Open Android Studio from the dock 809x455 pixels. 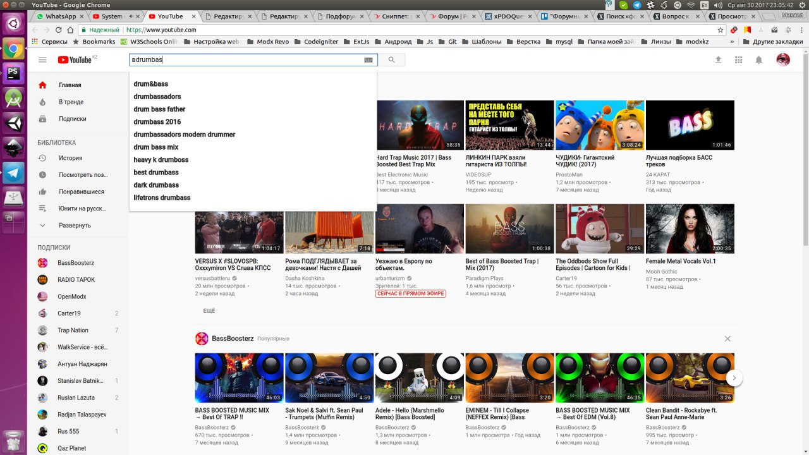pyautogui.click(x=13, y=98)
